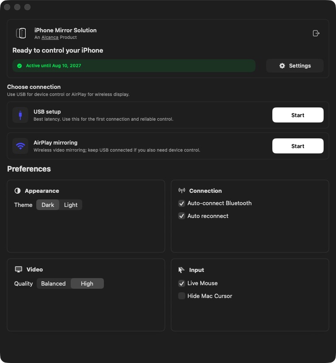Click the 'Choose connection' heading

coord(34,87)
